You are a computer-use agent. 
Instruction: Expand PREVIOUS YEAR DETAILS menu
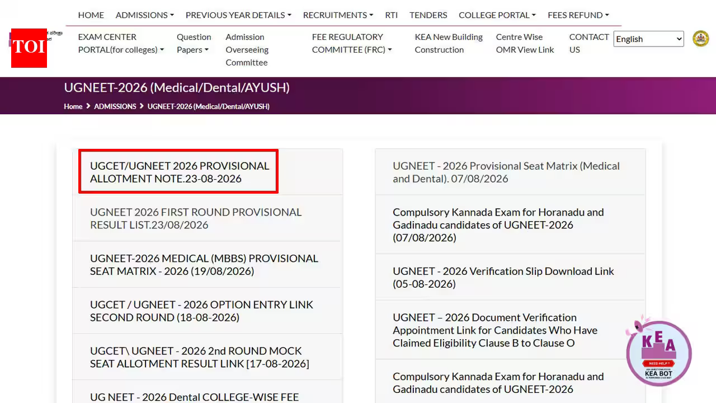(238, 15)
